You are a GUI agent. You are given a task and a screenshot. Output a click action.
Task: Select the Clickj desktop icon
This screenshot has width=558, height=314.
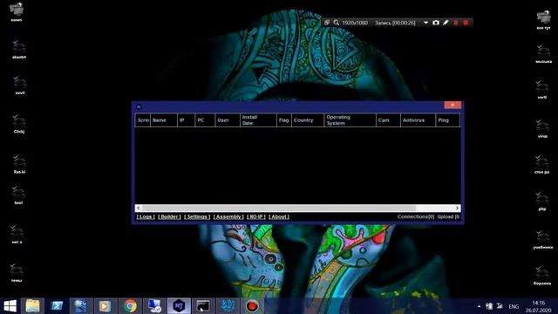tap(19, 124)
